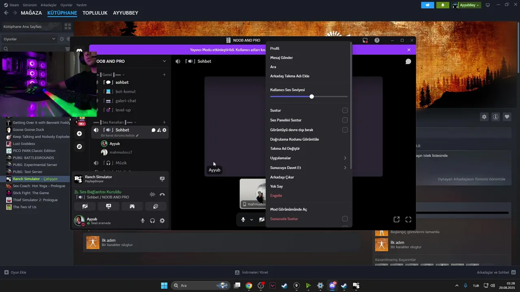Image resolution: width=520 pixels, height=292 pixels.
Task: Open Steam announcements megaphone button
Action: pyautogui.click(x=427, y=5)
